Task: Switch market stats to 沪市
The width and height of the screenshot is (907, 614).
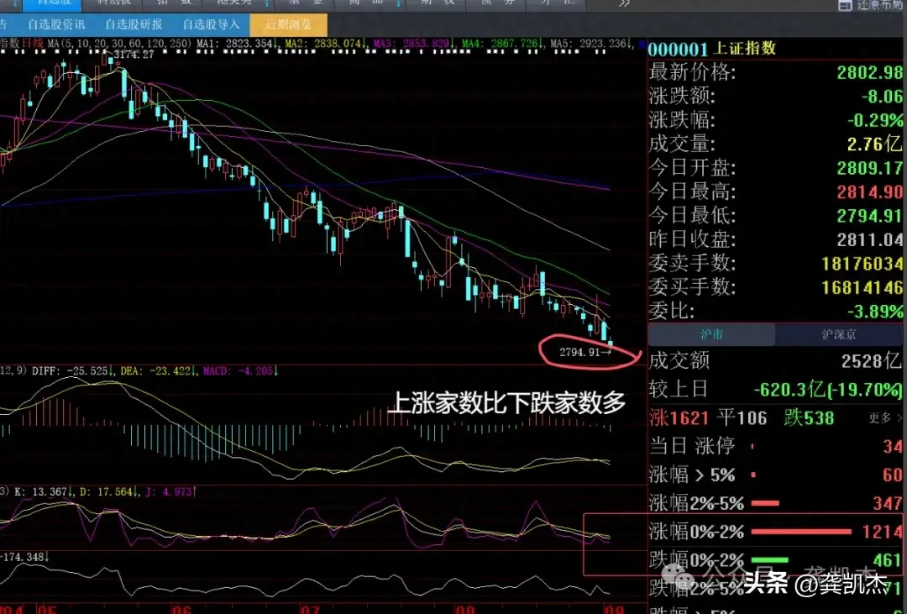Action: pos(710,334)
